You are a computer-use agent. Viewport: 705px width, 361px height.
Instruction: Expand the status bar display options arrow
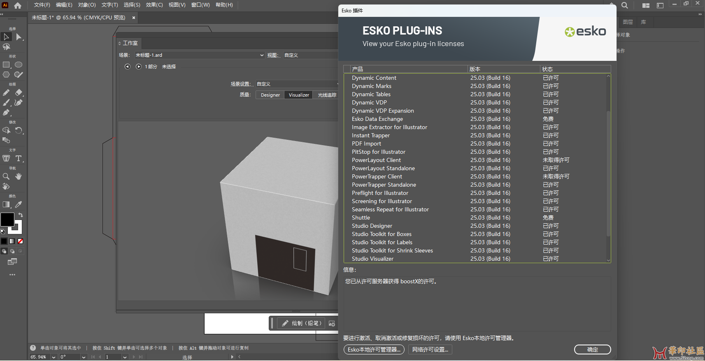tap(233, 357)
